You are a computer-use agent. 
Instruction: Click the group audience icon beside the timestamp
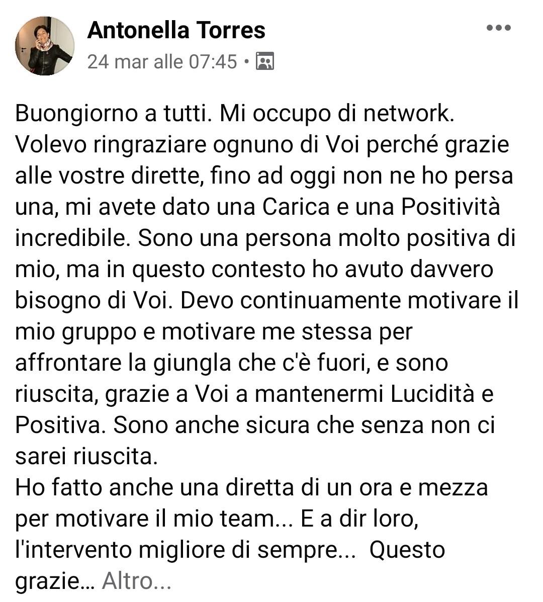point(265,61)
